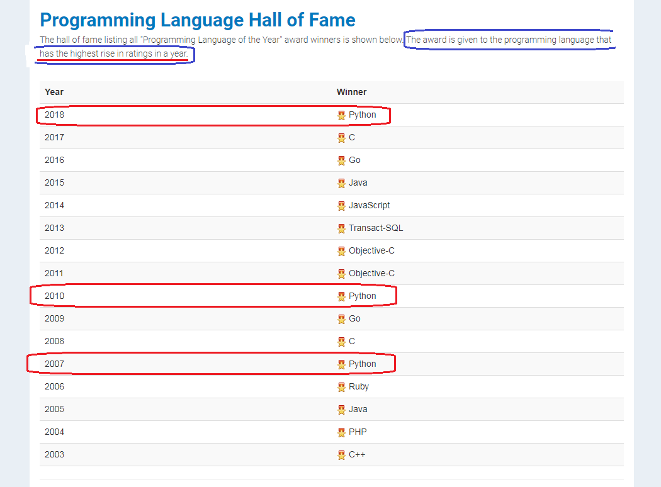661x487 pixels.
Task: Click the winner name Transact-SQL
Action: (376, 228)
